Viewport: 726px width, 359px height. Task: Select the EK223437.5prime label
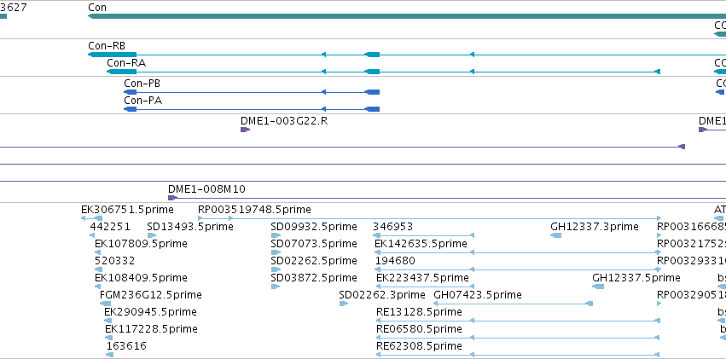(x=423, y=278)
